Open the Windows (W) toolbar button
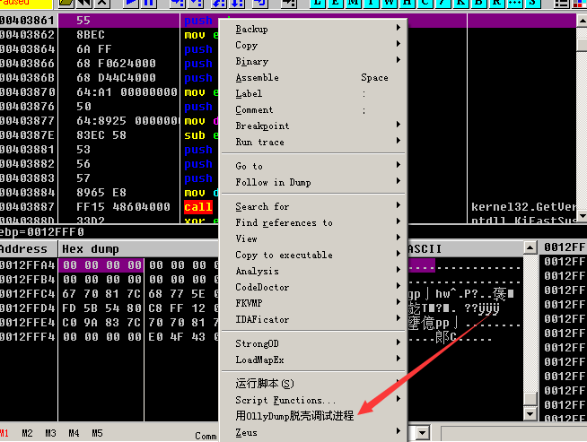587x442 pixels. pyautogui.click(x=389, y=3)
